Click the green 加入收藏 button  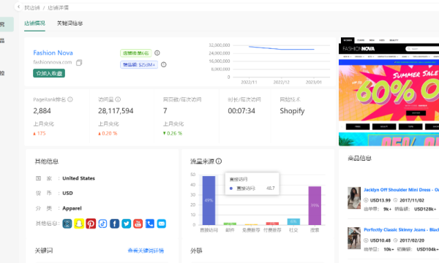49,73
